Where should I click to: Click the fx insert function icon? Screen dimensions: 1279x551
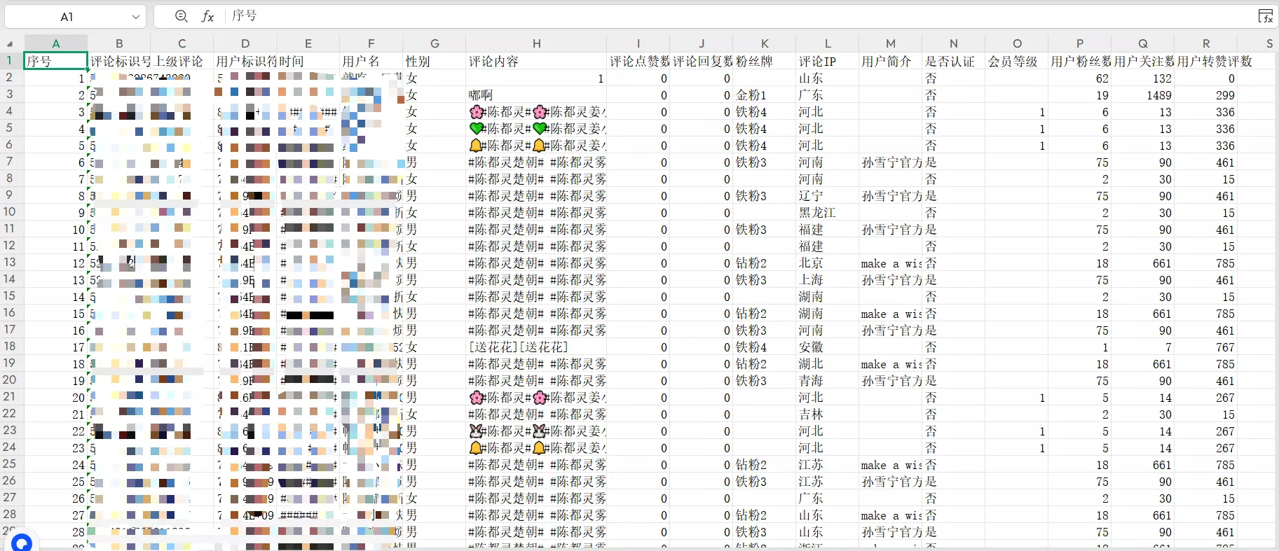click(207, 16)
